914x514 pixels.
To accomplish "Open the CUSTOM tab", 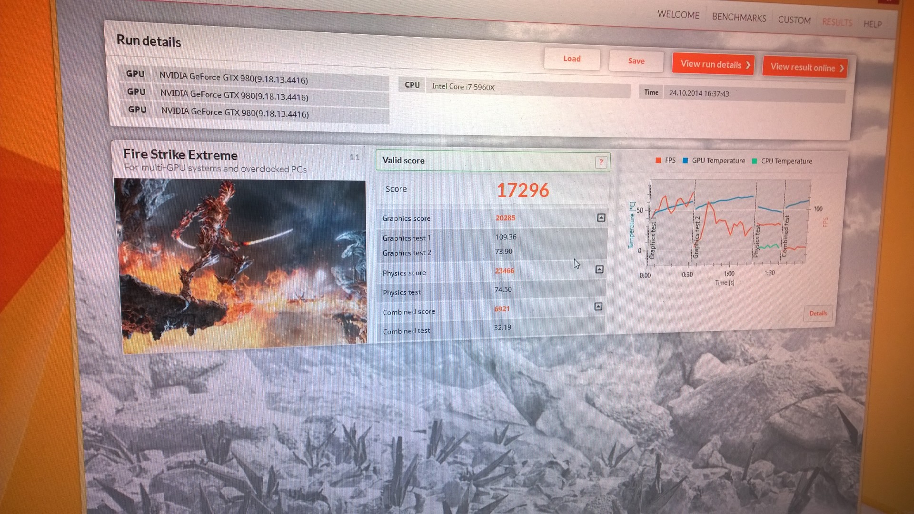I will [x=794, y=20].
